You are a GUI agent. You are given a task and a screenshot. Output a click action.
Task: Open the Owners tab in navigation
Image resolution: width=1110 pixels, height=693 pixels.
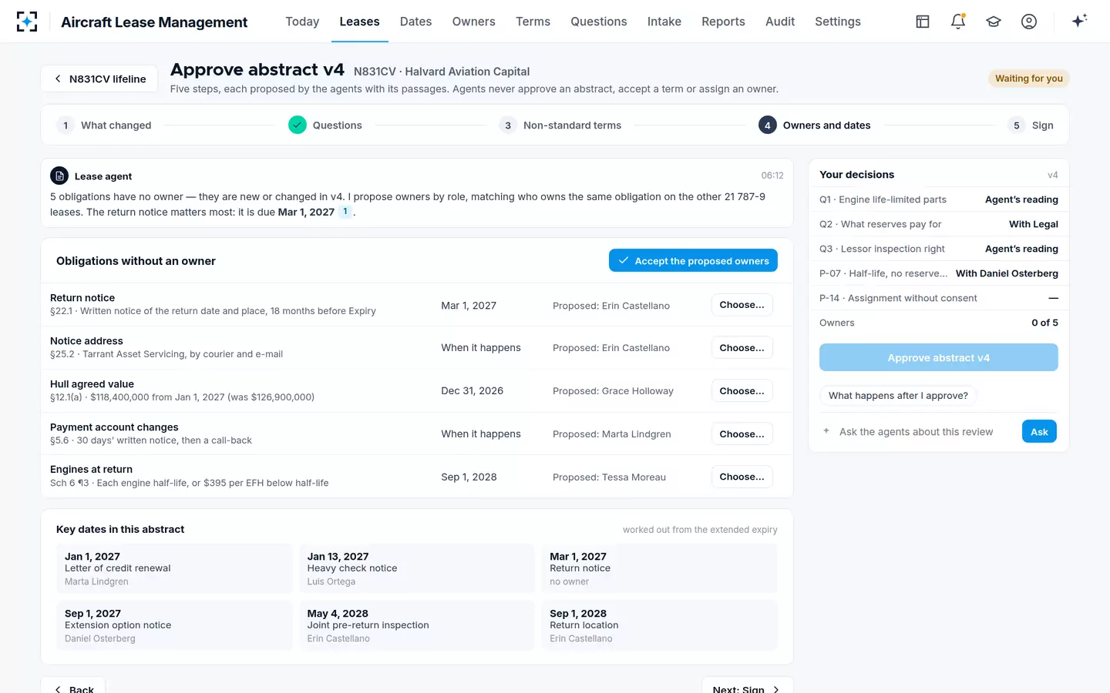click(x=473, y=22)
